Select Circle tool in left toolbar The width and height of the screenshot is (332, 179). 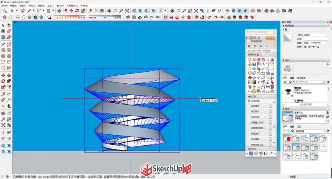[x=3, y=56]
